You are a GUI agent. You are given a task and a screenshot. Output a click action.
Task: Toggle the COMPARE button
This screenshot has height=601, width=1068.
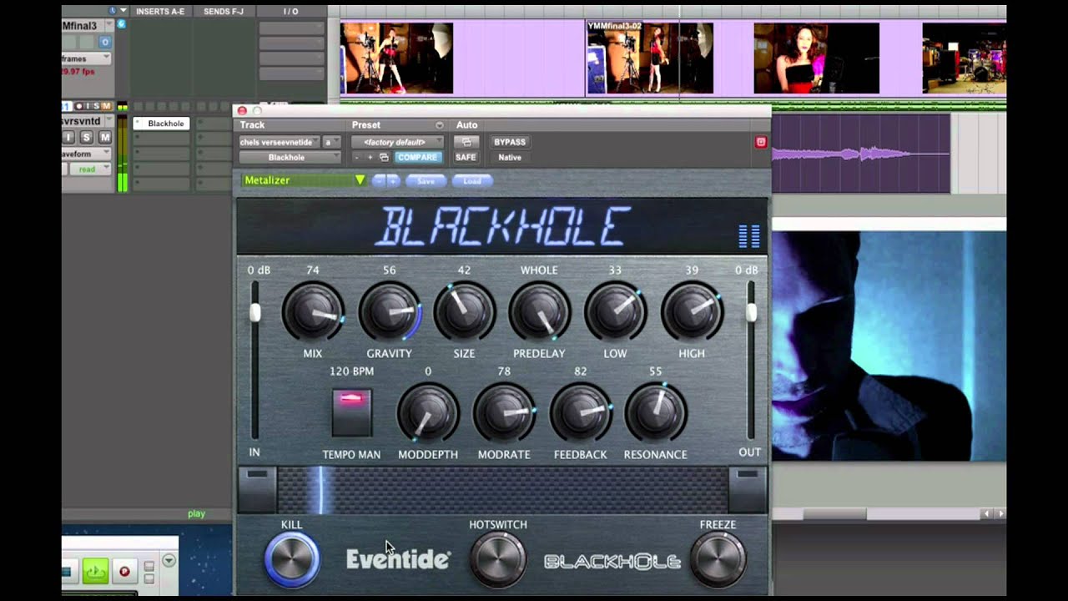tap(417, 157)
